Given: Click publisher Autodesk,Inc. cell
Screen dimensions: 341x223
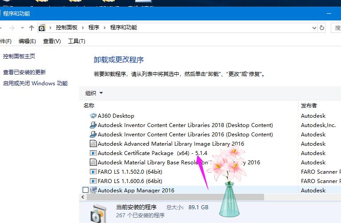Looking at the screenshot, I should click(x=318, y=125).
